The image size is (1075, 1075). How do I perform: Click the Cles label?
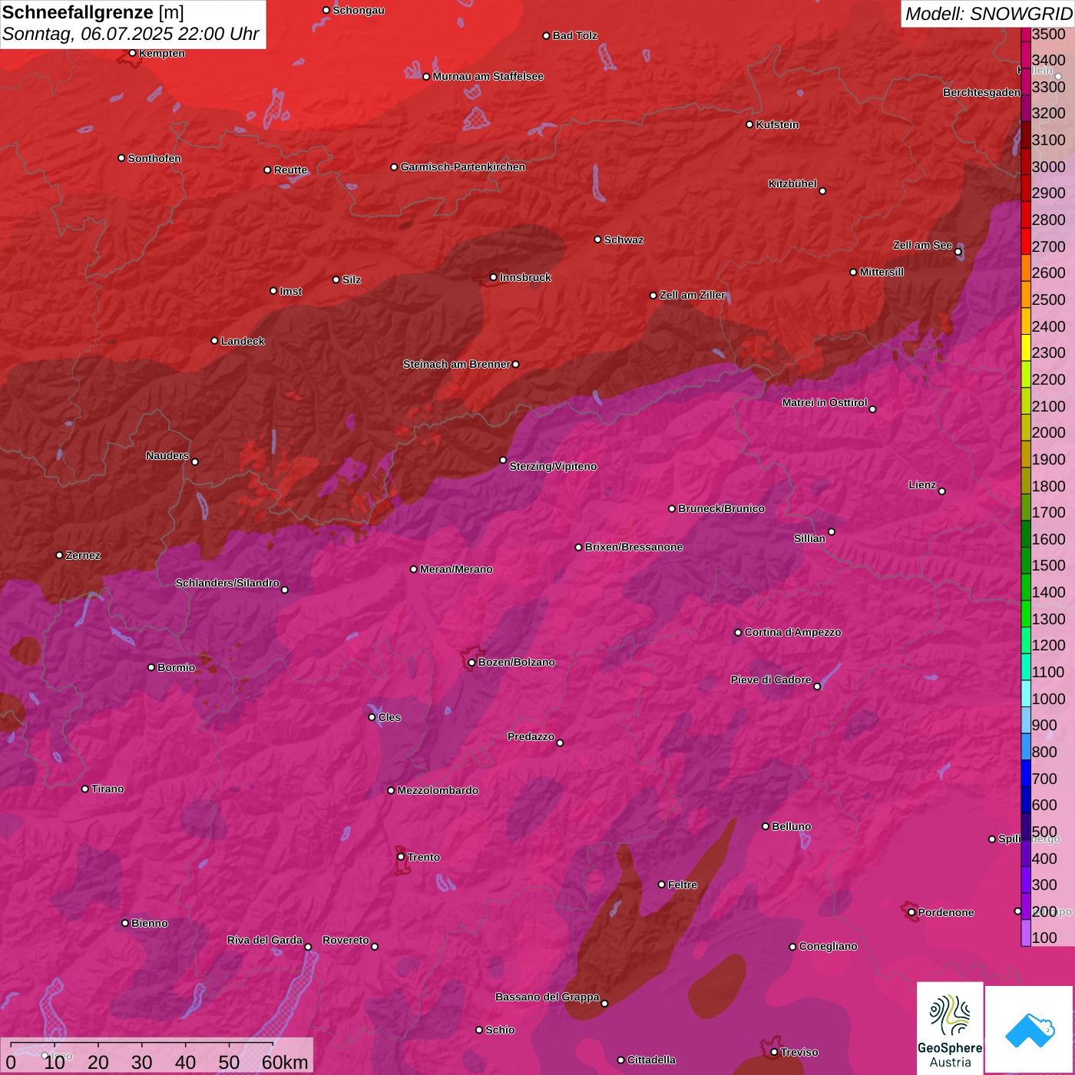(389, 717)
